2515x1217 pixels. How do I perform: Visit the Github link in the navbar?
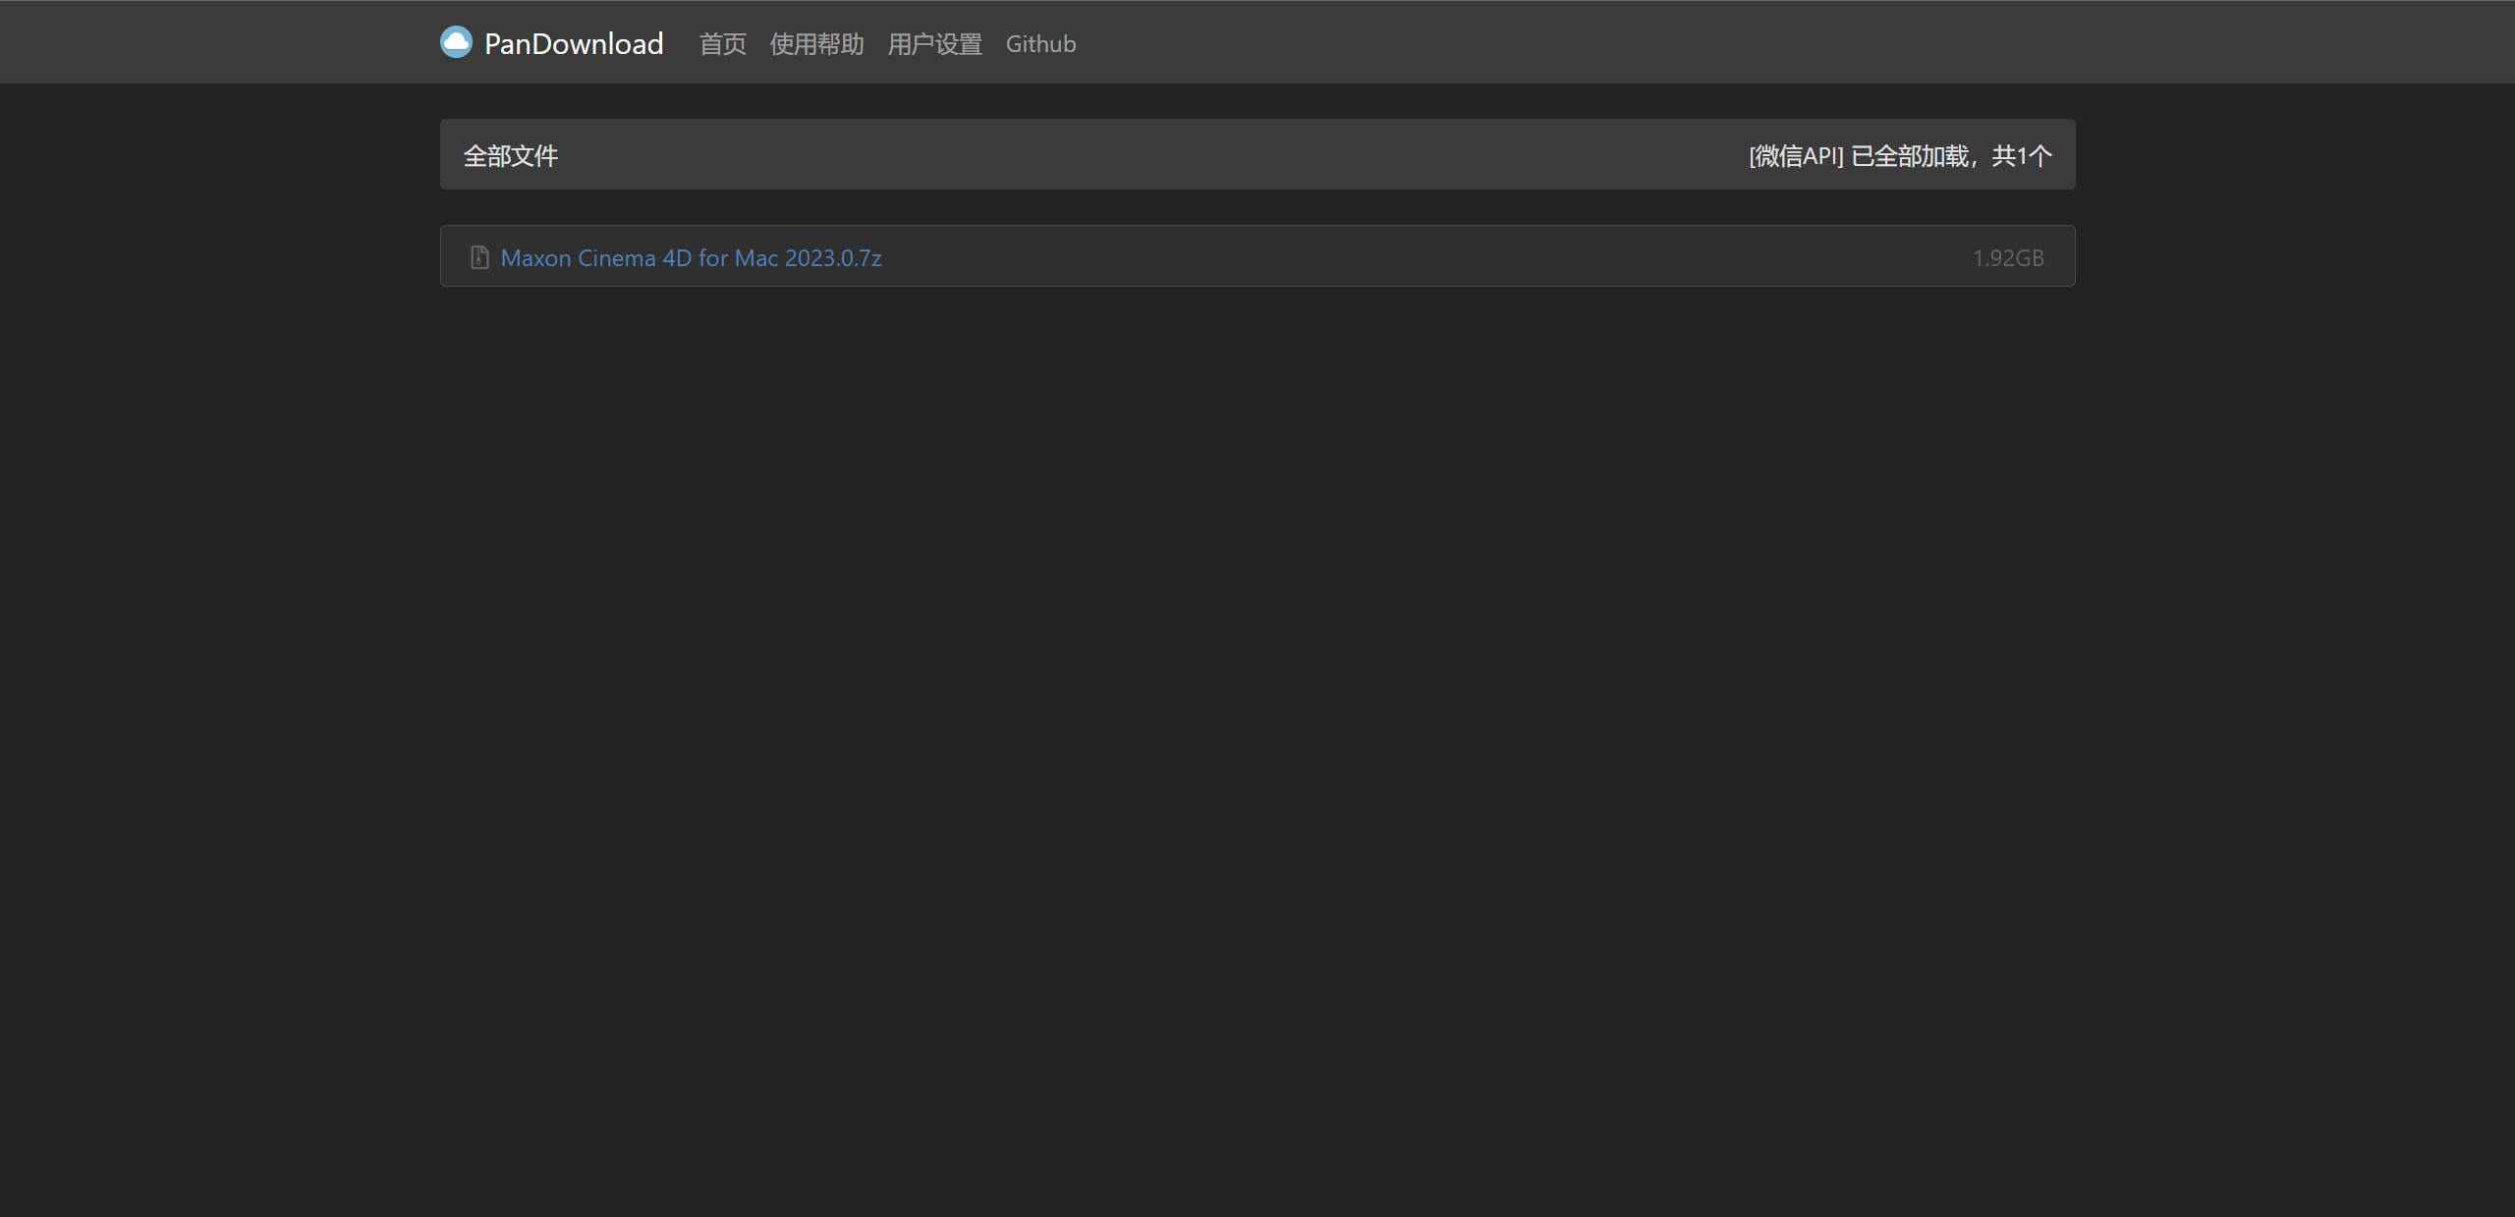(1040, 44)
